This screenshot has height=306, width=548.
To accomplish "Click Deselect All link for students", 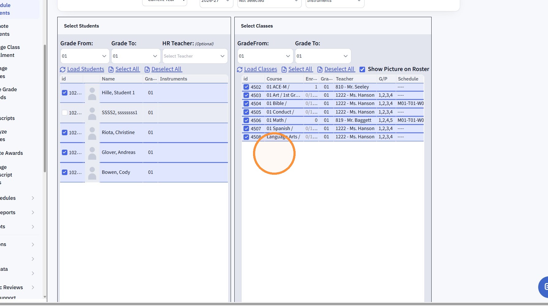I will (x=166, y=69).
